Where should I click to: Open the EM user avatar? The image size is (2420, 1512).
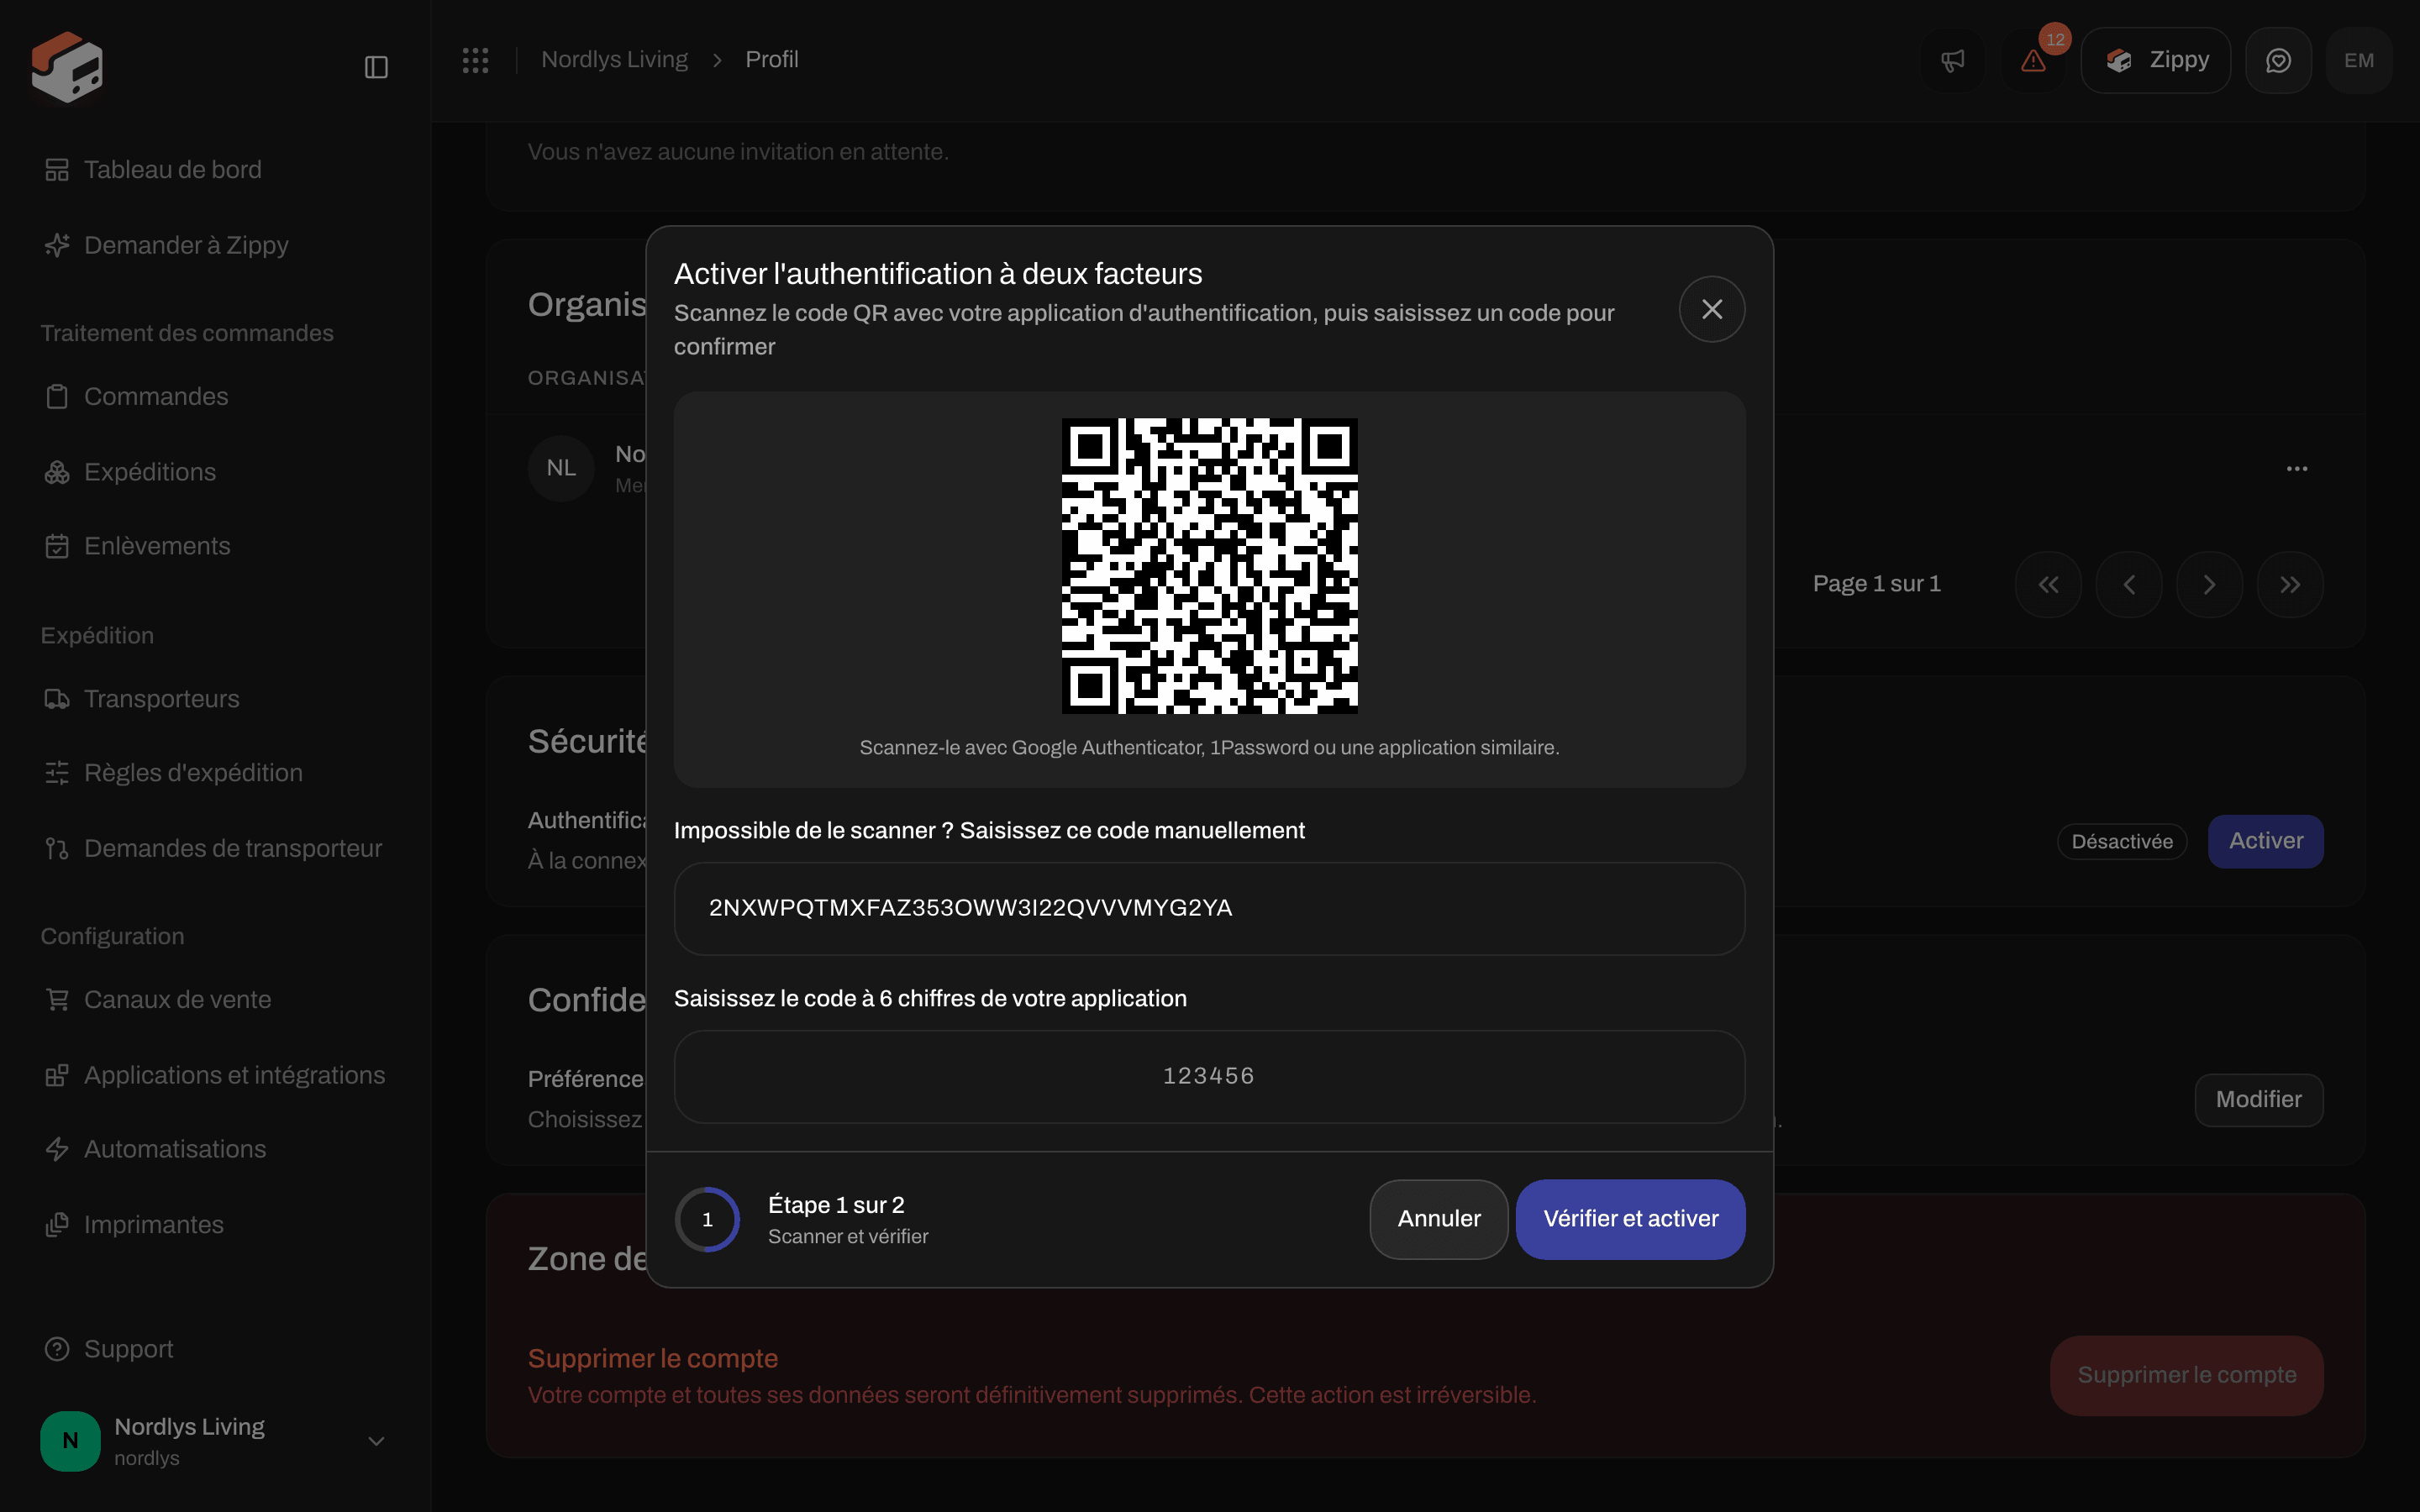(2359, 60)
